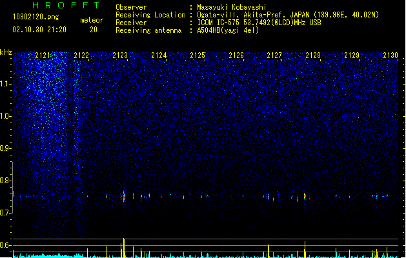Click time marker 2130

(x=391, y=55)
